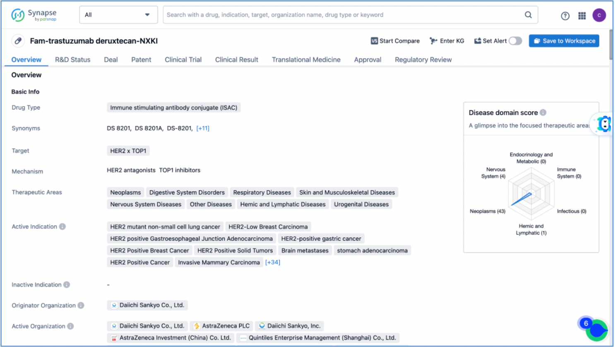Click the info icon beside Active Indication
The height and width of the screenshot is (347, 615).
pos(62,226)
